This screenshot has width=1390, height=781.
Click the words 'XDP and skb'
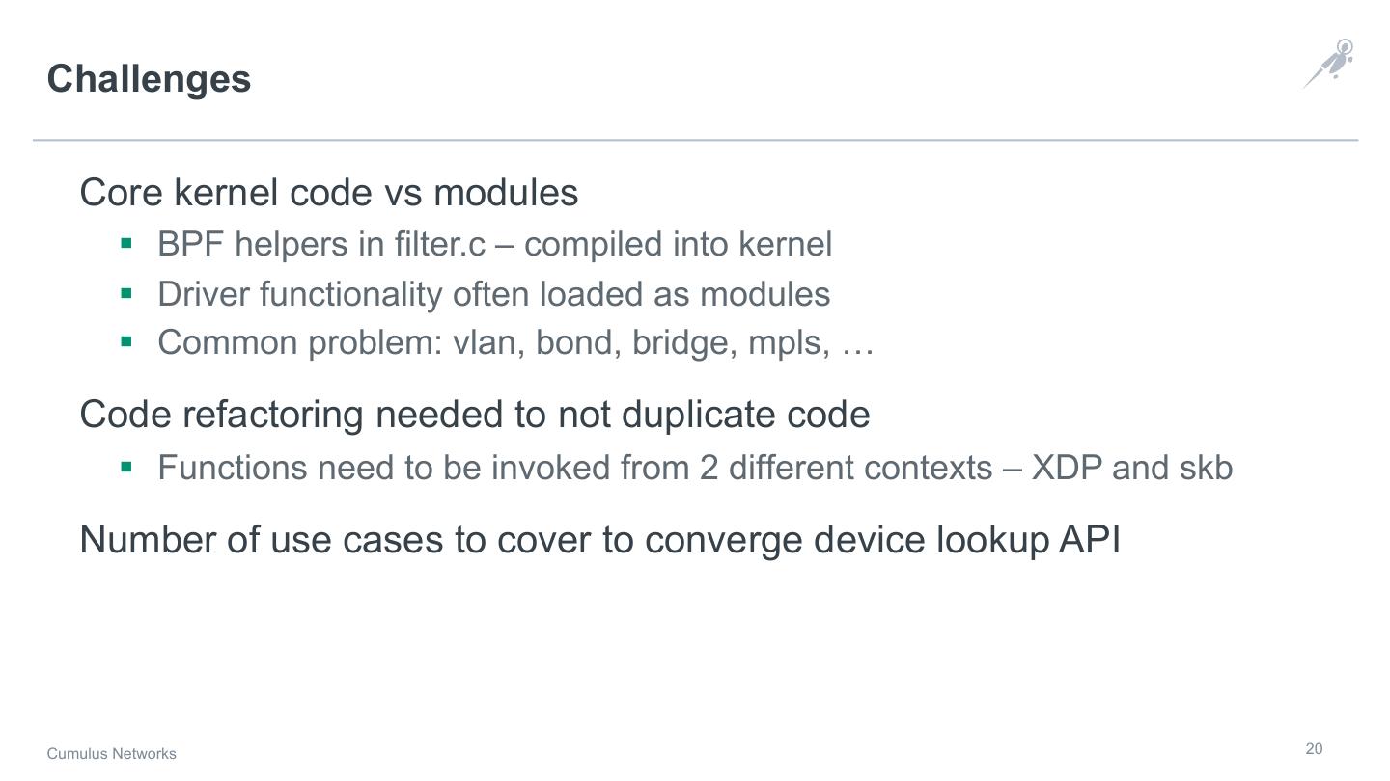click(x=1132, y=468)
